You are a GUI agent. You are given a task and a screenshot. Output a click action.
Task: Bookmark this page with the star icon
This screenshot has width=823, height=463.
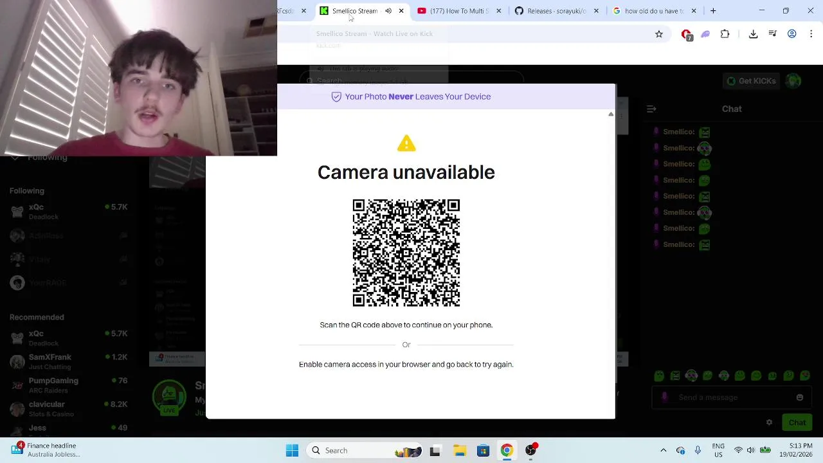[659, 34]
